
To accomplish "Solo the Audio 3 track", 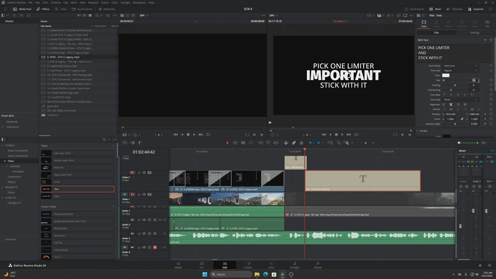I will tap(150, 234).
